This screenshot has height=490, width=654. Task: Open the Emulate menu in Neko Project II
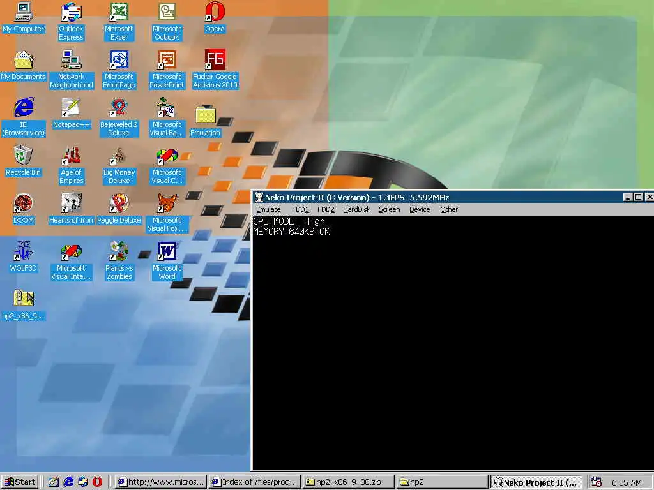point(268,209)
